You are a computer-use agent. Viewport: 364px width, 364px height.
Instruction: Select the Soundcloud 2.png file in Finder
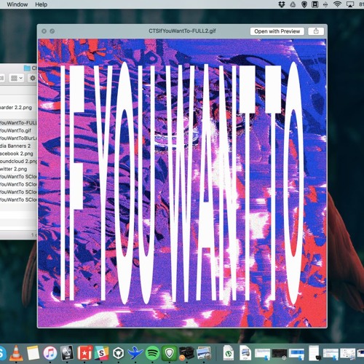18,161
